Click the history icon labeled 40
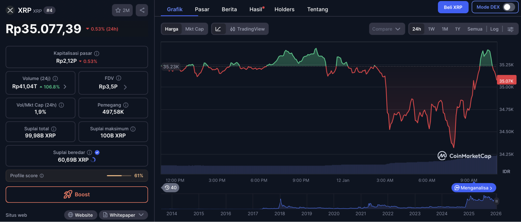The width and height of the screenshot is (521, 222). [171, 188]
